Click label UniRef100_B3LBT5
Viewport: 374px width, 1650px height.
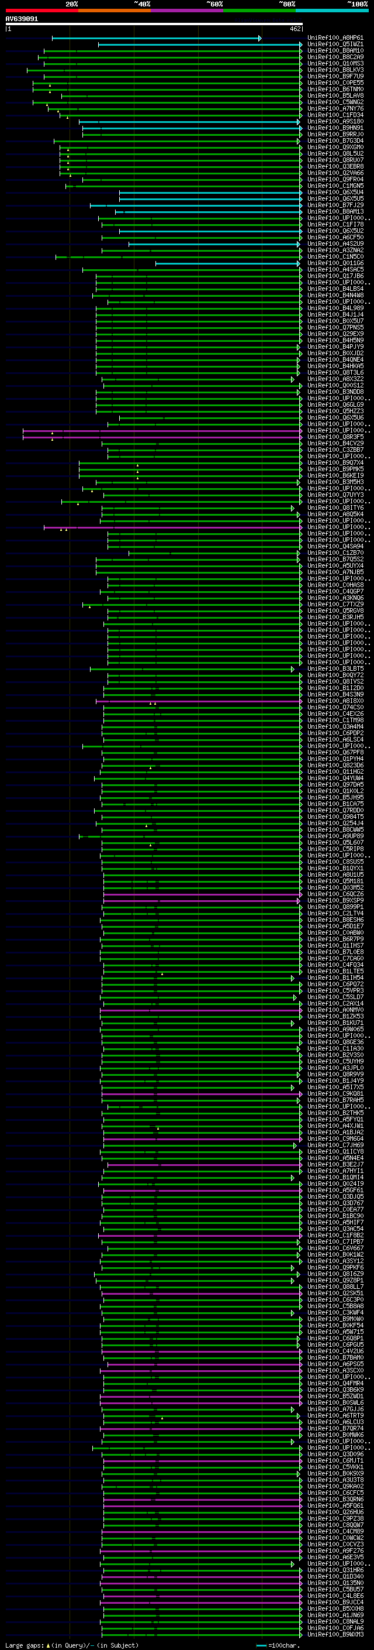335,670
